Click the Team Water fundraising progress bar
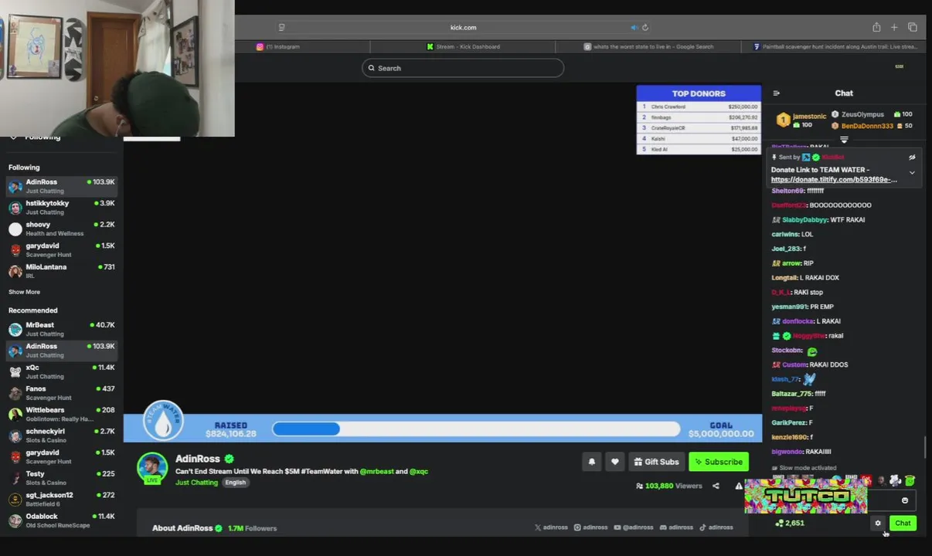The width and height of the screenshot is (932, 556). [x=476, y=429]
